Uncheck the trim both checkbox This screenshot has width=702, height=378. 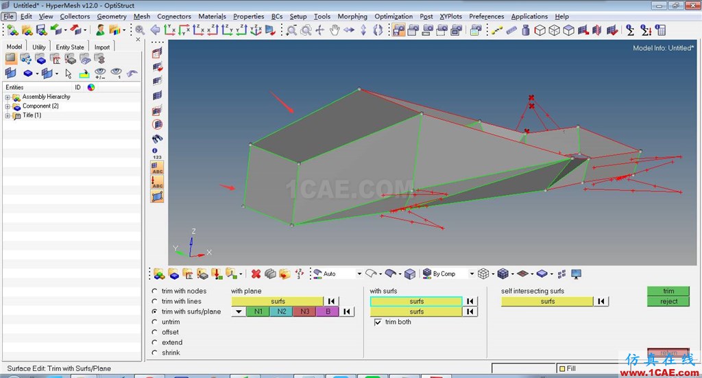tap(378, 322)
